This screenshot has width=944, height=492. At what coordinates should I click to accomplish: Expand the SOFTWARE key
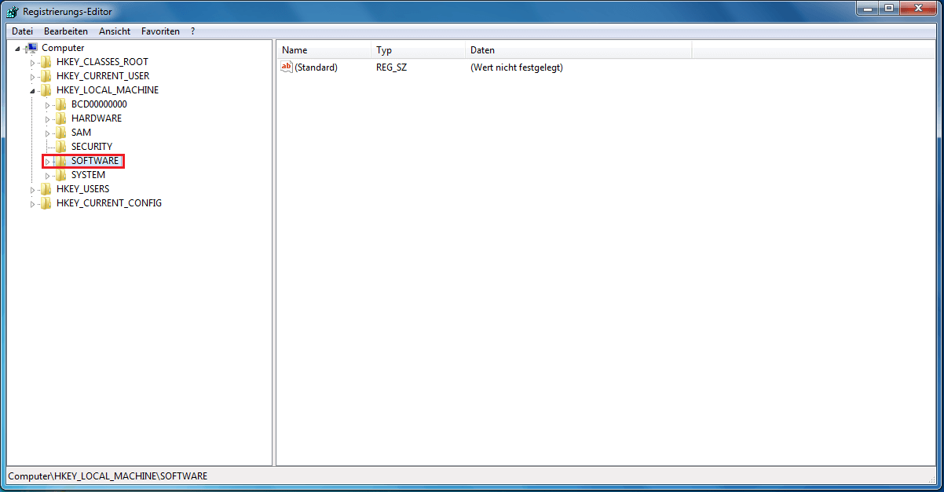[x=48, y=162]
